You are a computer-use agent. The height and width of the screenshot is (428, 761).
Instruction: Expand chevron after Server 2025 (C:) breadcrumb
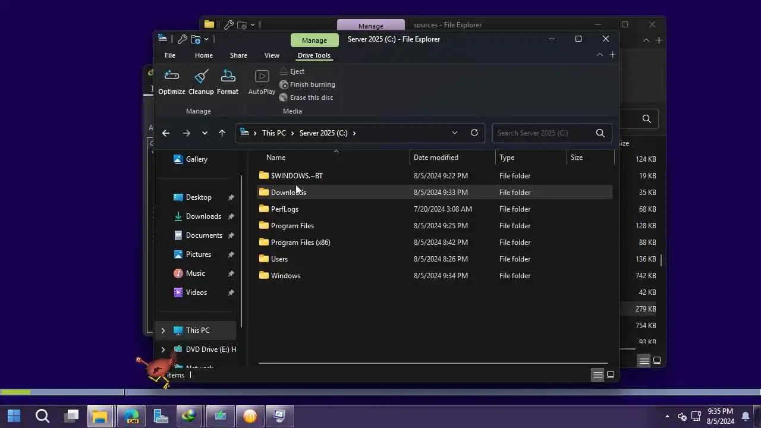tap(354, 133)
